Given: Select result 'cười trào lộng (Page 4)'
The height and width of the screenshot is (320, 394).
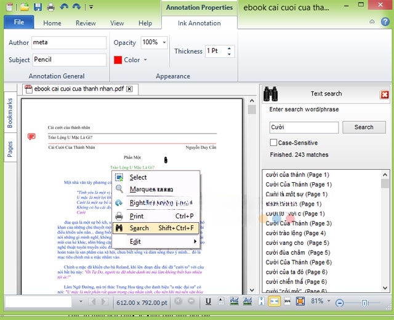Looking at the screenshot, I should point(295,233).
